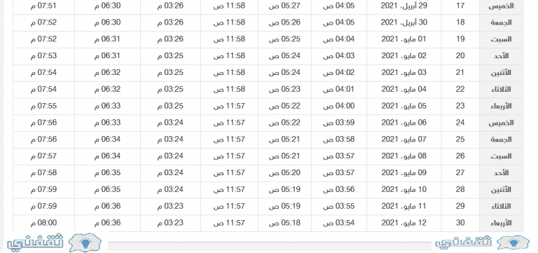This screenshot has width=538, height=253.
Task: Click the gray horizontal bar at the bottom
Action: [270, 246]
